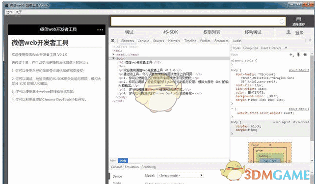Switch to the 移动调试 tab
Viewport: 315px width, 184px height.
click(253, 32)
